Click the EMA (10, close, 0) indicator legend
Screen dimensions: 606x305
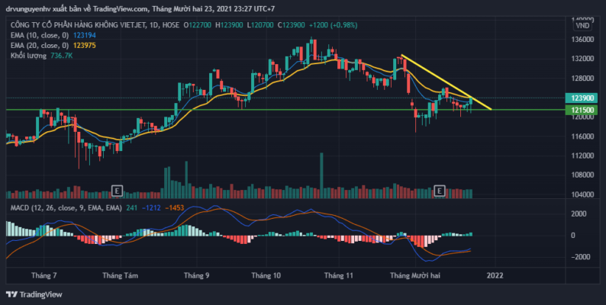pyautogui.click(x=40, y=35)
